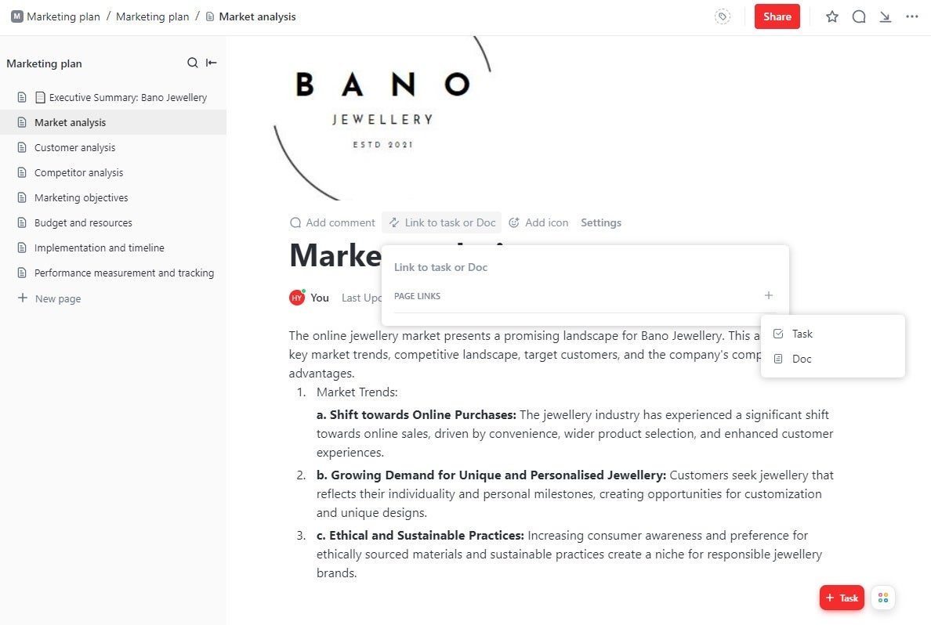Create a task with the + Task button
931x625 pixels.
click(x=842, y=598)
